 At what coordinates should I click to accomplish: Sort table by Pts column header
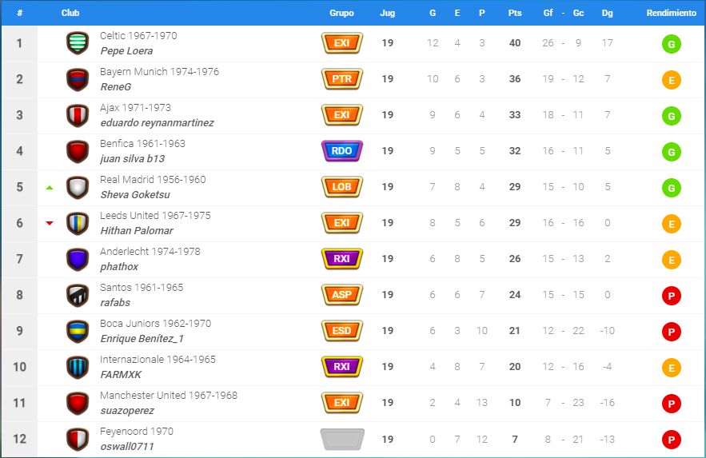(x=515, y=13)
